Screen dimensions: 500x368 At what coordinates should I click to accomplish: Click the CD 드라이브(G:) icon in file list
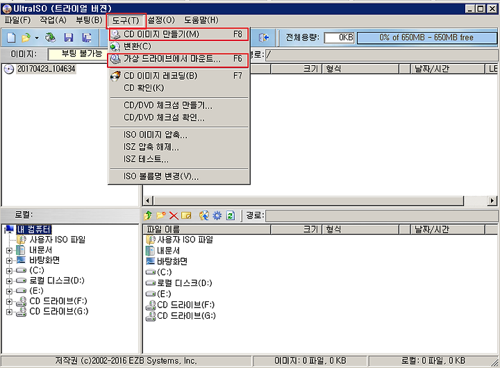coord(151,316)
